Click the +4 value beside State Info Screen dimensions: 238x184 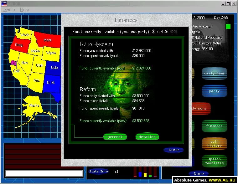(x=116, y=172)
